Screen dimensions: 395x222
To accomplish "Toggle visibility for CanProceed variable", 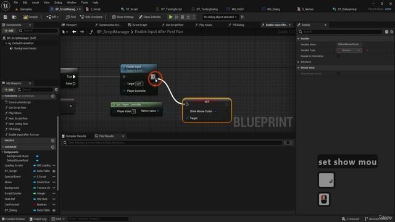I will (x=54, y=205).
